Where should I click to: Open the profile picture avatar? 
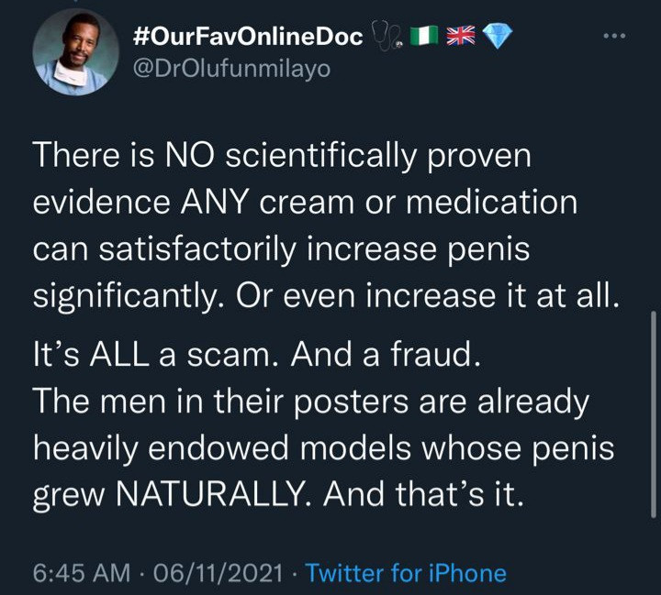76,53
